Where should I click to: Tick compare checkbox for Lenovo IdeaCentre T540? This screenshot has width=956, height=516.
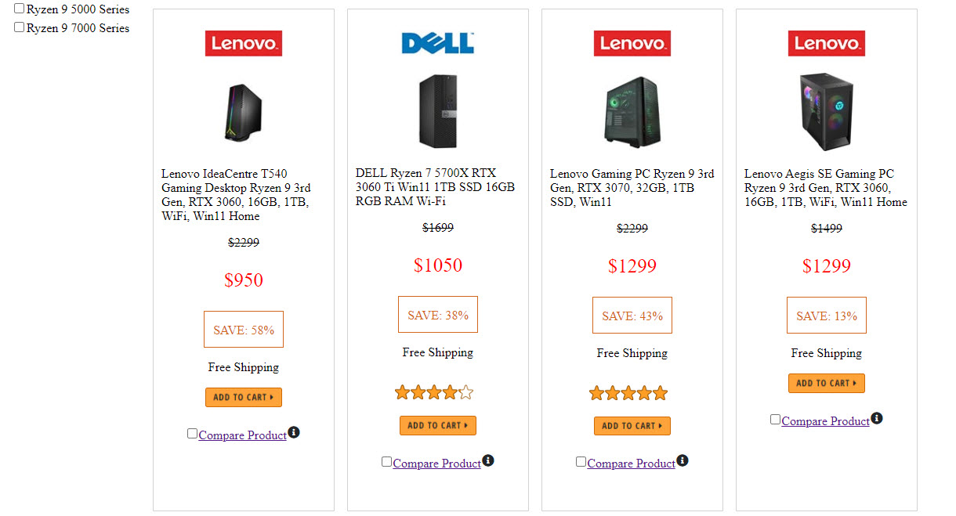pos(192,434)
